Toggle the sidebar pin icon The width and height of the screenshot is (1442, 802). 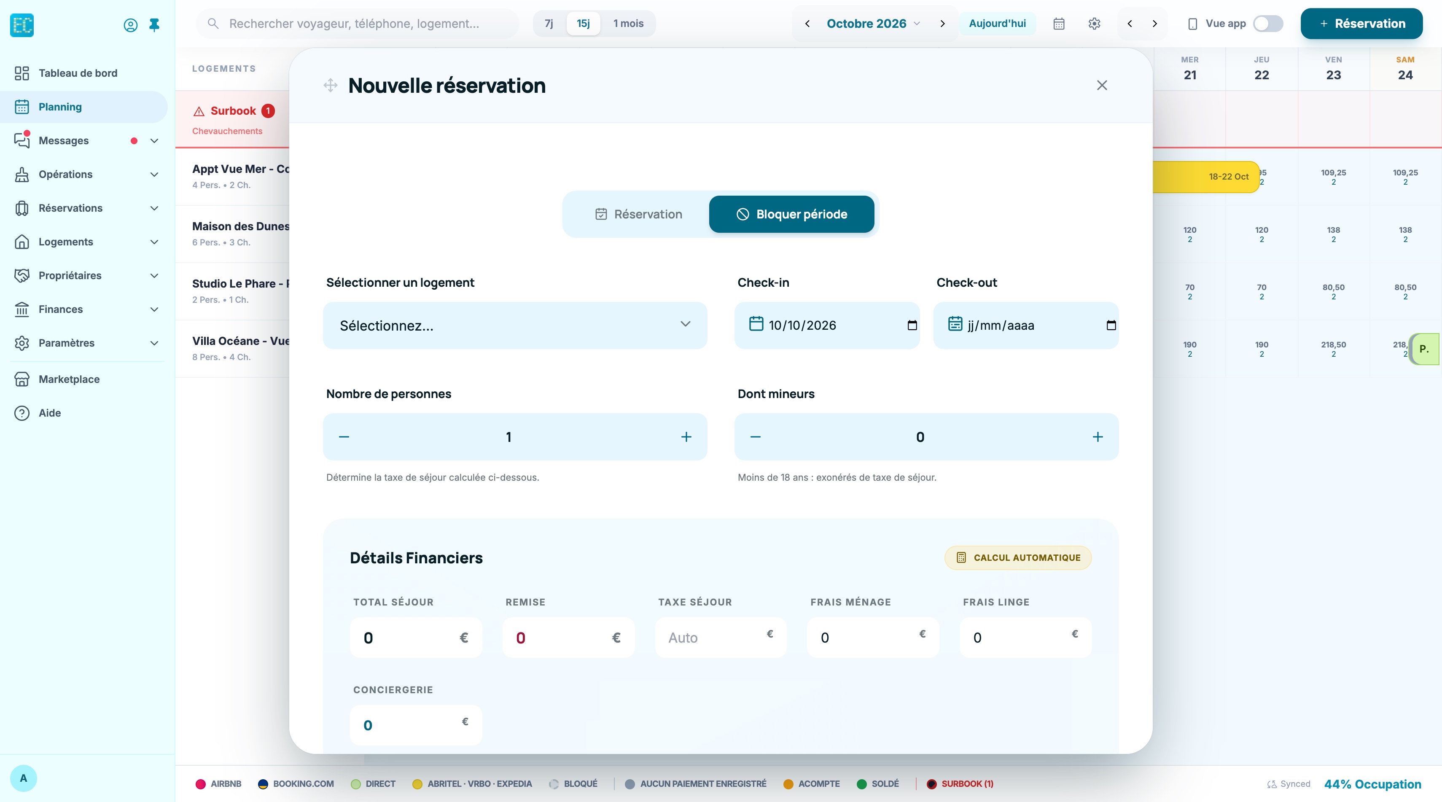click(x=154, y=24)
